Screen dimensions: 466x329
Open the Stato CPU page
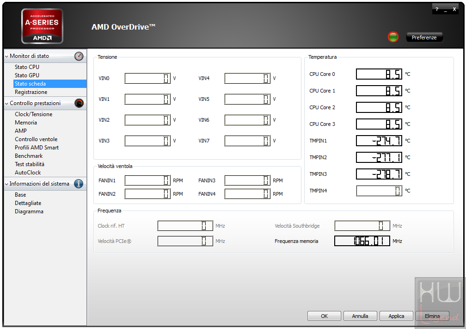click(27, 67)
